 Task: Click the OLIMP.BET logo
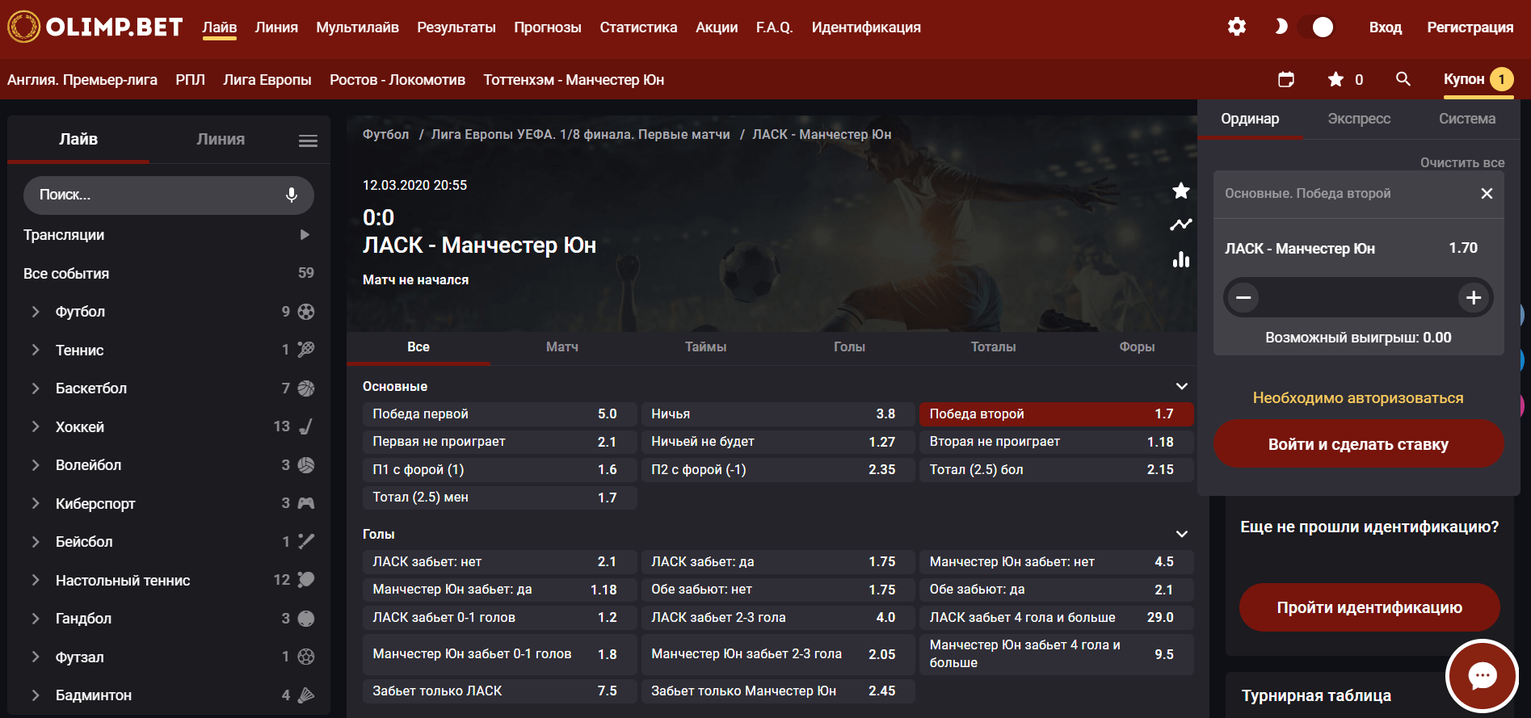click(95, 27)
